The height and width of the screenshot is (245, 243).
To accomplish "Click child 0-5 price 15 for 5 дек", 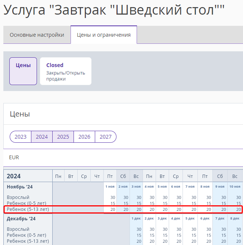I will pyautogui.click(x=194, y=235).
